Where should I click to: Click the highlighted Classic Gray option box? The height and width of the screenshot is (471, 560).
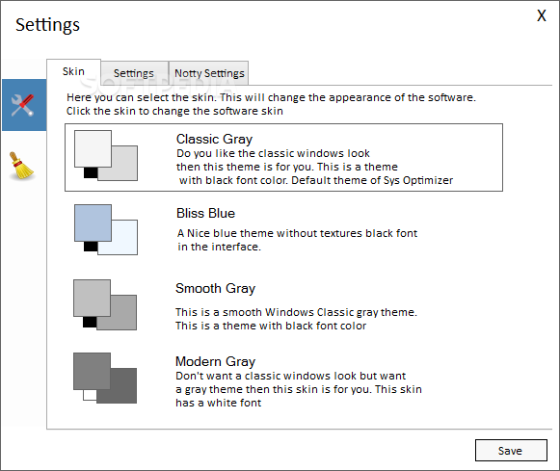click(x=283, y=157)
